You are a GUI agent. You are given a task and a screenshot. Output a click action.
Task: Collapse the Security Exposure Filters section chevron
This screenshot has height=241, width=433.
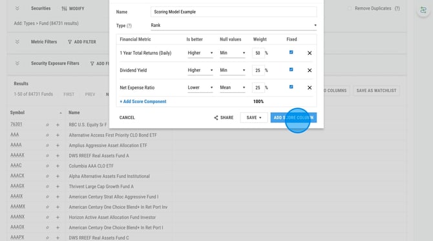(17, 63)
